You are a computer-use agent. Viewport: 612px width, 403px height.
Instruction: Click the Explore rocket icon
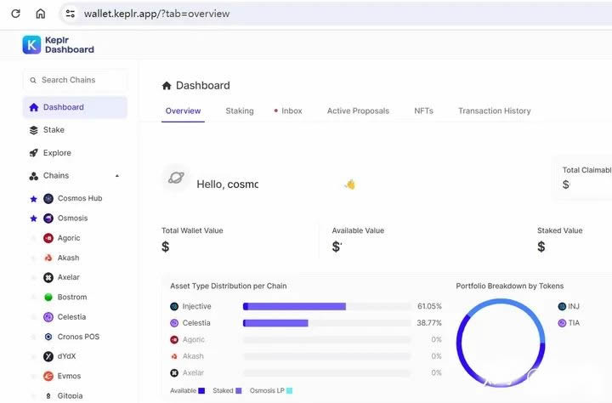tap(33, 153)
